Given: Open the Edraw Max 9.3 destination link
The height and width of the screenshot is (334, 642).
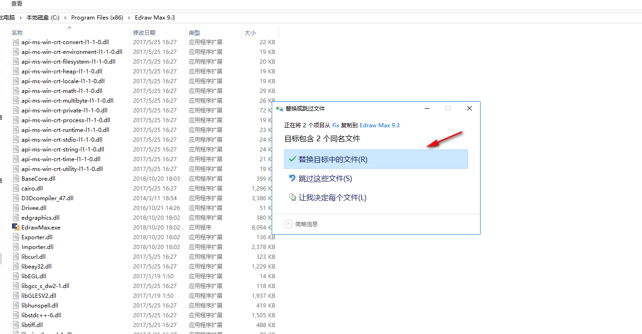Looking at the screenshot, I should click(380, 125).
